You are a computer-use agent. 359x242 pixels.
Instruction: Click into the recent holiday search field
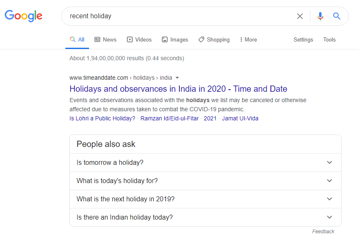click(x=178, y=16)
